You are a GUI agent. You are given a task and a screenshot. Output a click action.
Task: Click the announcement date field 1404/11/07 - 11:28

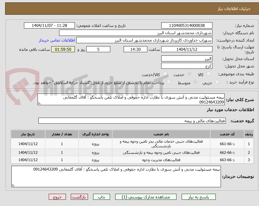coord(49,26)
